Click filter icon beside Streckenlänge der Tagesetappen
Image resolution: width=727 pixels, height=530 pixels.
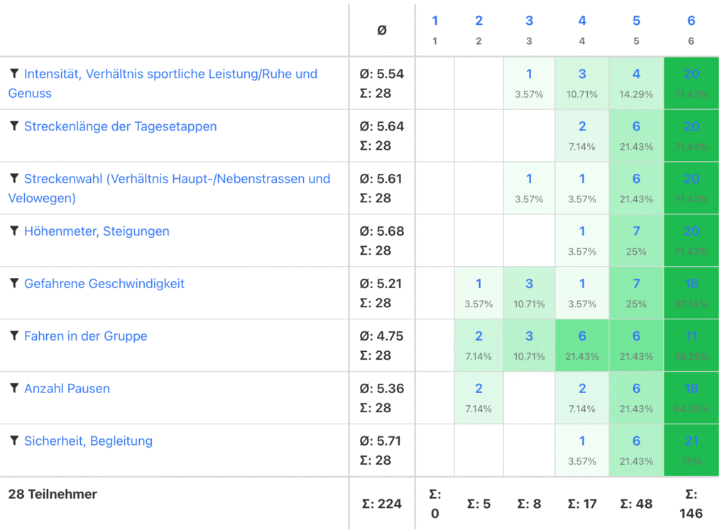13,126
